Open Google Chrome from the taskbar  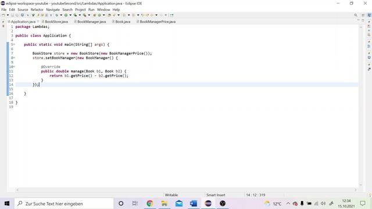[150, 204]
